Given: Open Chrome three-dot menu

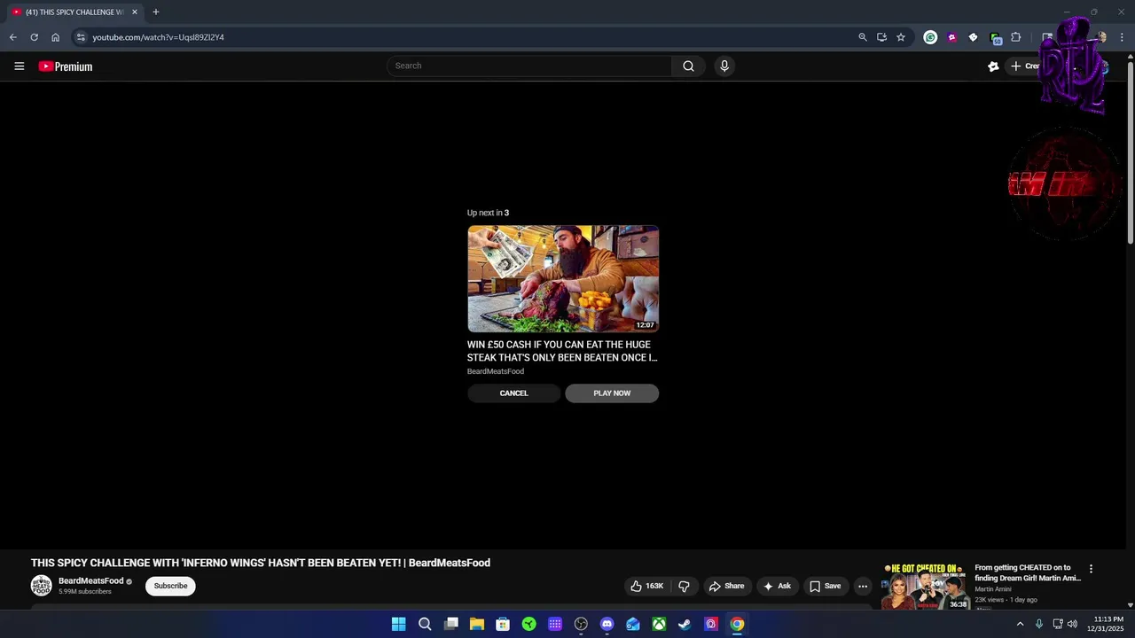Looking at the screenshot, I should [x=1123, y=37].
